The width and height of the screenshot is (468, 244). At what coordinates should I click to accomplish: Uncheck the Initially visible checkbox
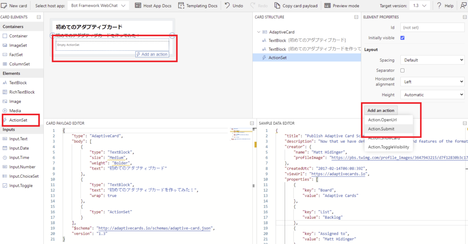click(x=402, y=38)
